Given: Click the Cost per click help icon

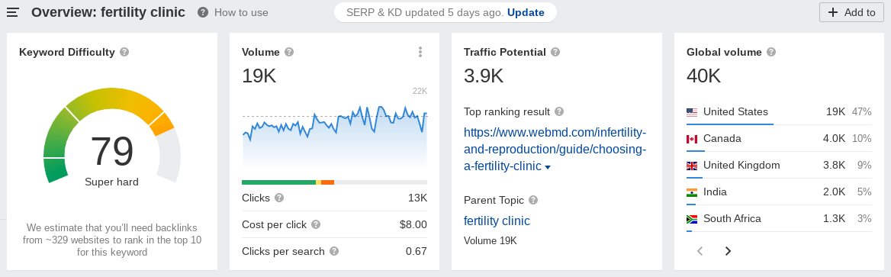Looking at the screenshot, I should (x=316, y=224).
